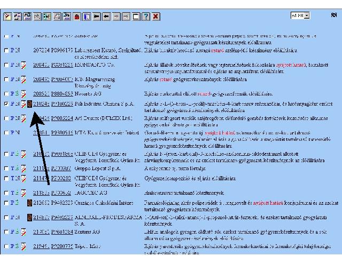Screen dimensions: 342x256
Task: Jump to first page with bar-arrow icon
Action: (96, 17)
